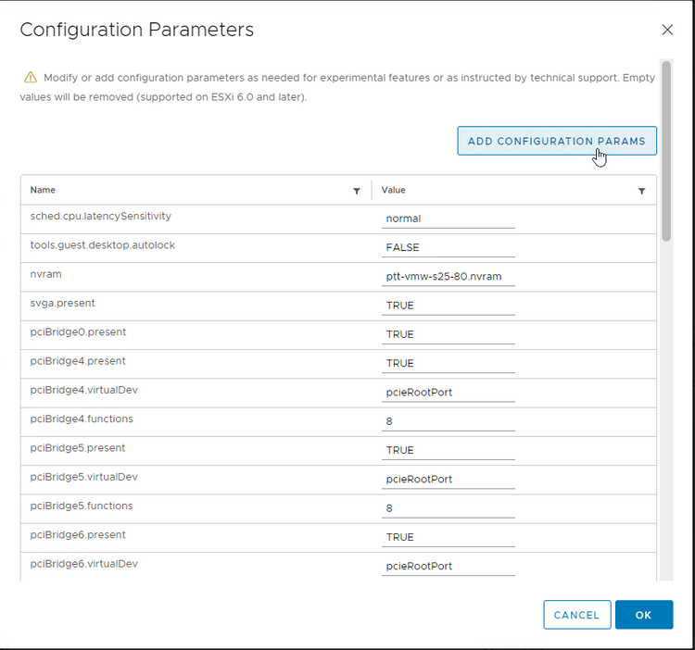The image size is (695, 650).
Task: Click the Value column filter icon
Action: pos(641,191)
